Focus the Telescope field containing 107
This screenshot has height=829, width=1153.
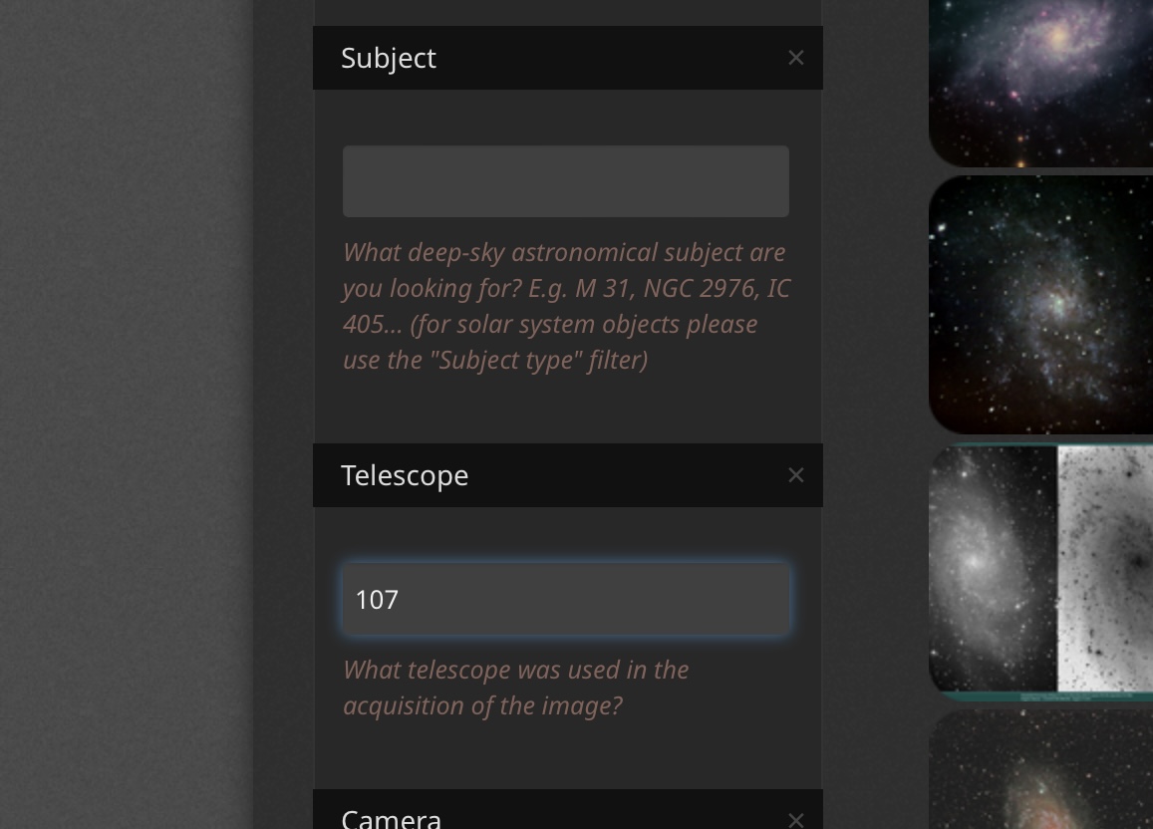(565, 599)
